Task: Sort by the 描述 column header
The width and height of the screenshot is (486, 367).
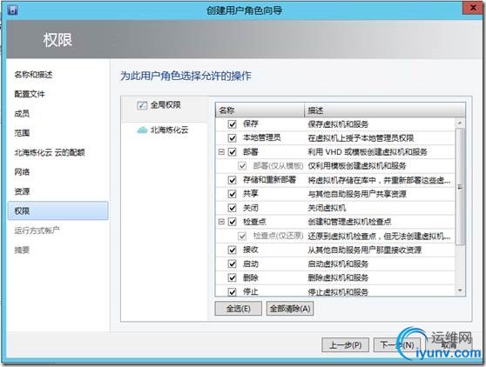Action: 385,110
